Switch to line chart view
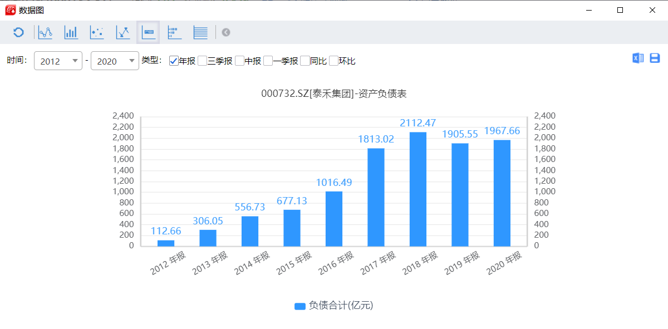Screen dimensions: 668x329 coord(45,32)
